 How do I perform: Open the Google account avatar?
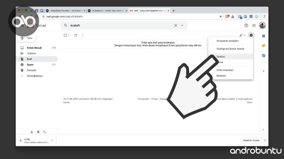pos(262,25)
